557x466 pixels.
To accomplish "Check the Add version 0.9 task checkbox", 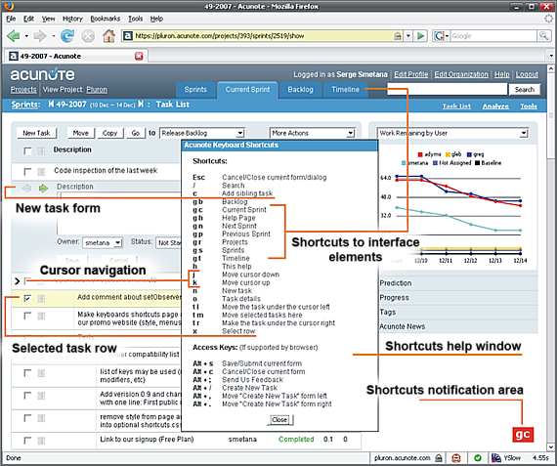I will [27, 396].
